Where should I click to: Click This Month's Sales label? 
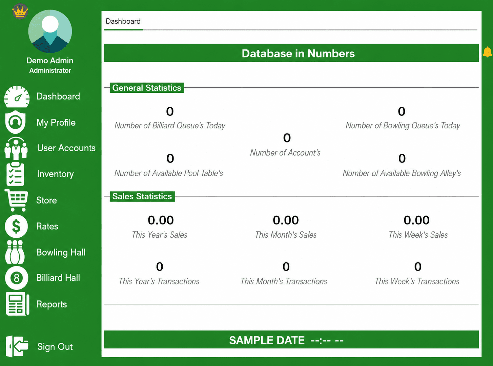coord(286,235)
